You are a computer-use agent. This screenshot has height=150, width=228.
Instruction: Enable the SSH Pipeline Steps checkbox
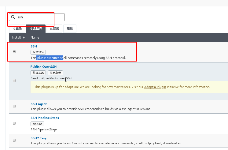pyautogui.click(x=14, y=123)
